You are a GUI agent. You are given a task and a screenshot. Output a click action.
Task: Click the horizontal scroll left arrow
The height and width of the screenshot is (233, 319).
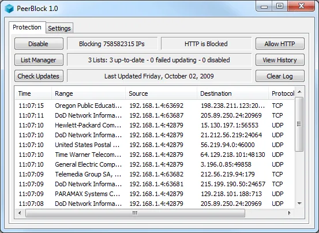point(20,213)
